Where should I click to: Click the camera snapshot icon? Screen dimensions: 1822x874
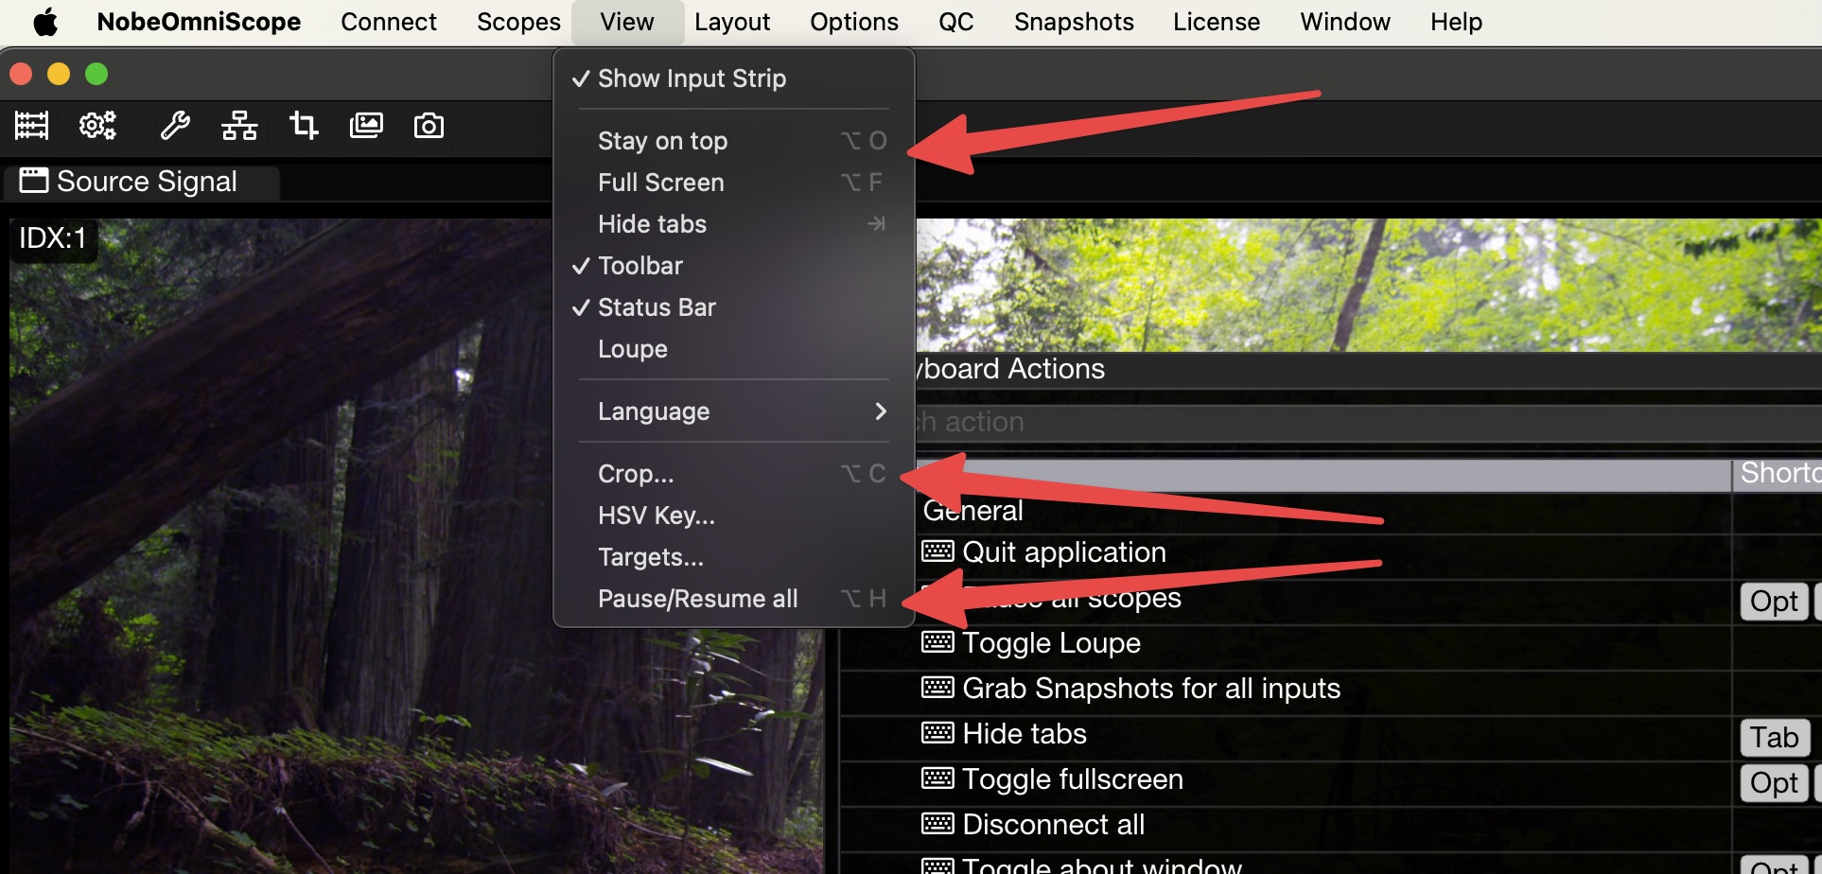click(x=429, y=125)
